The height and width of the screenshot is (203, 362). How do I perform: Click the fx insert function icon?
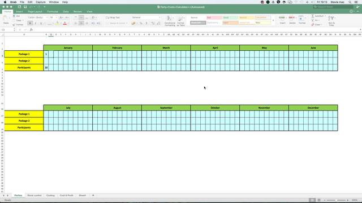click(x=31, y=30)
